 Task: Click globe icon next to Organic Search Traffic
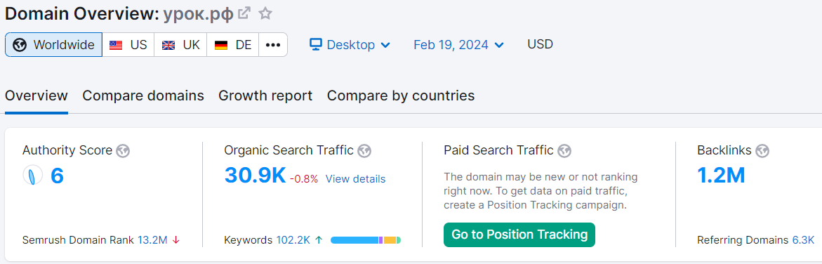(364, 151)
